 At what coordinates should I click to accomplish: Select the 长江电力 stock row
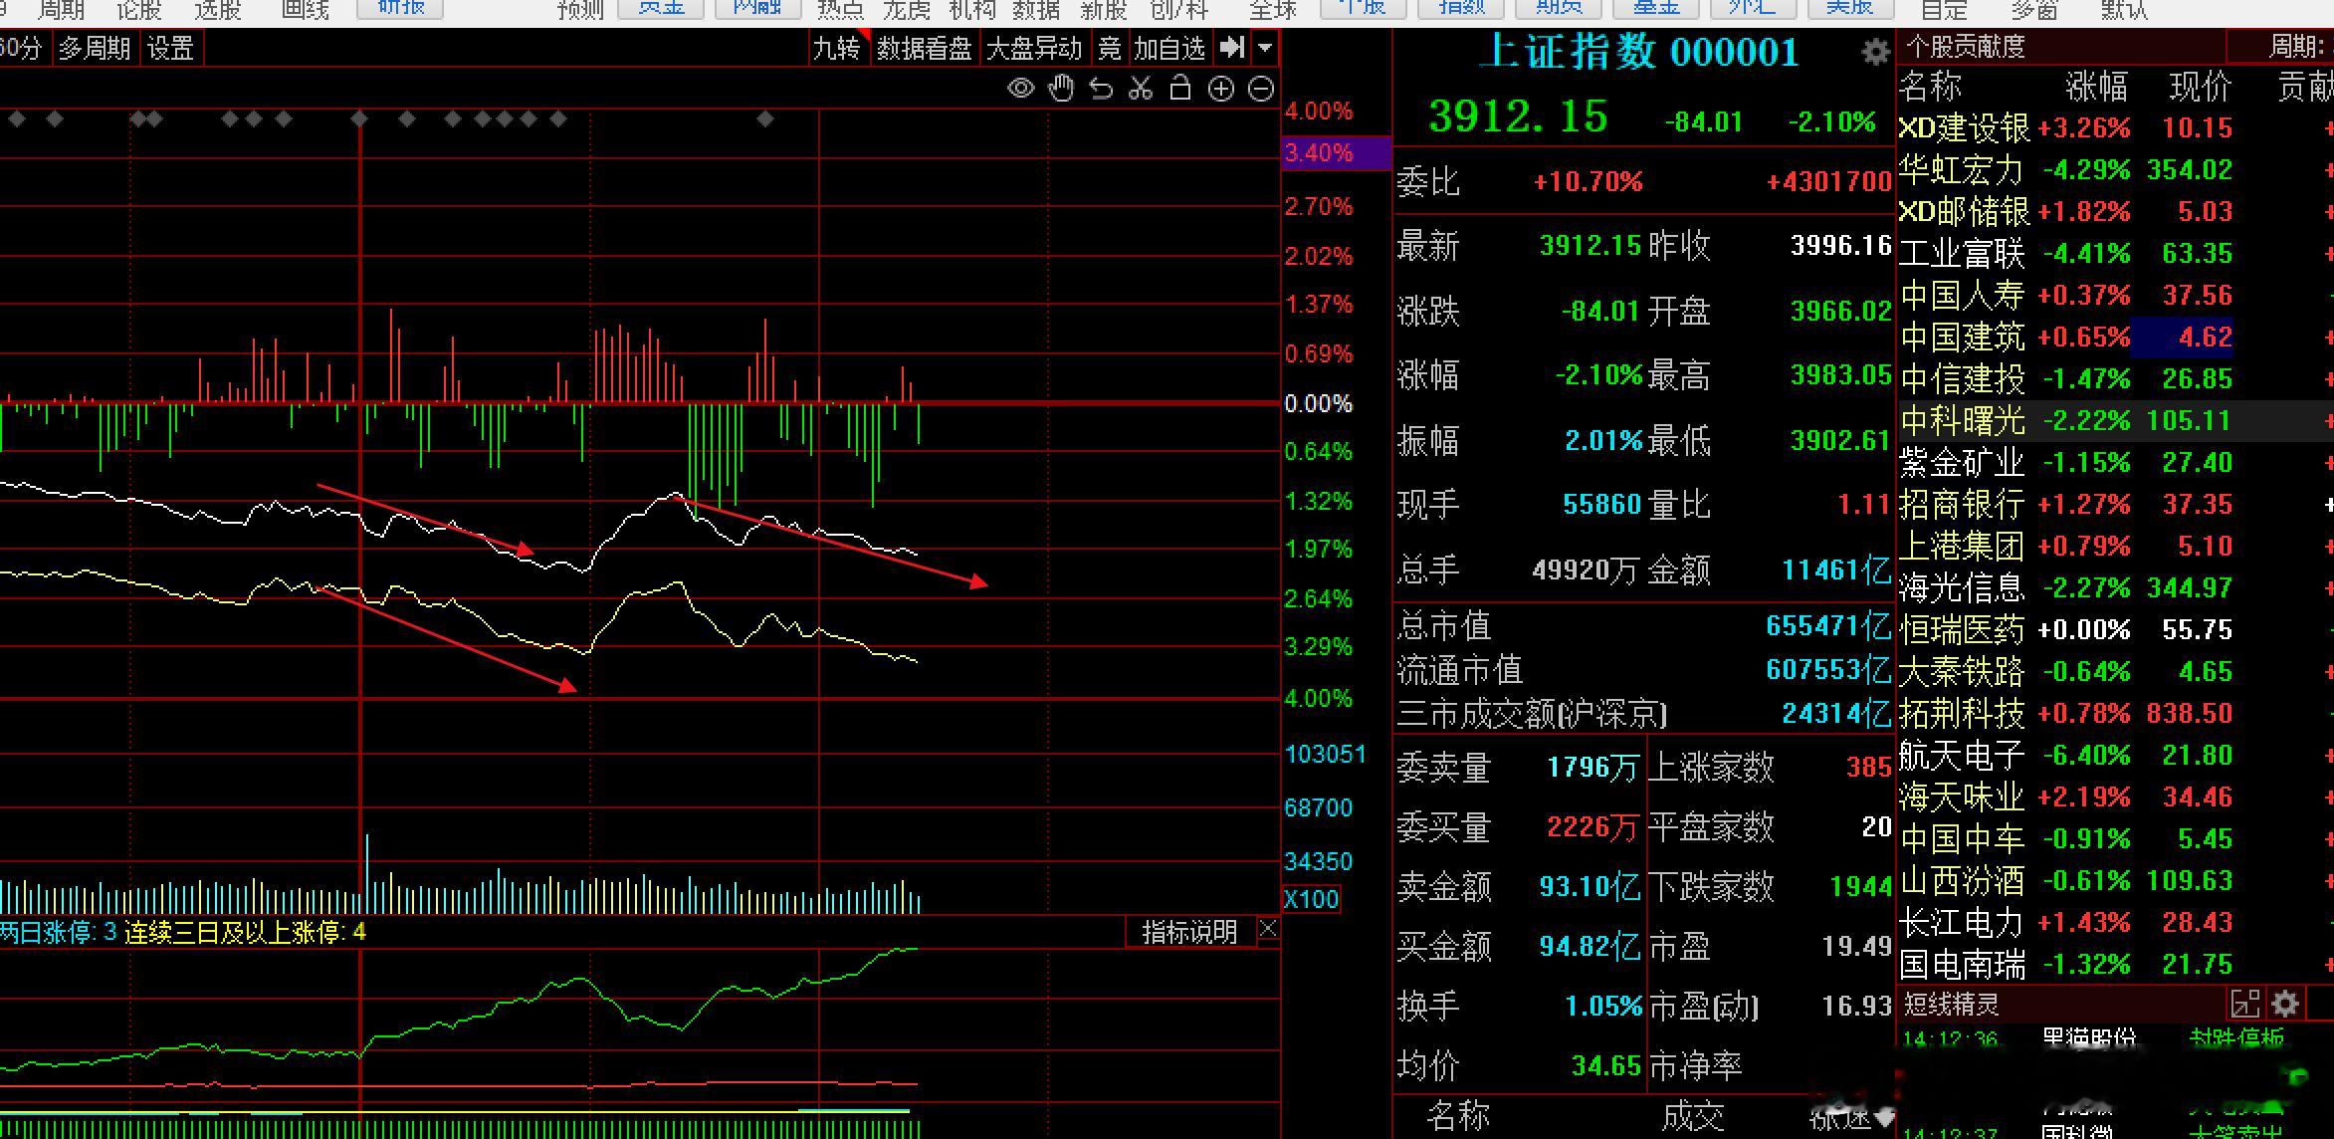pos(2115,922)
